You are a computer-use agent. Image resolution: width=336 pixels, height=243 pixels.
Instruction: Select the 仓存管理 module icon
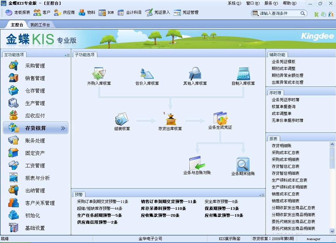13,90
